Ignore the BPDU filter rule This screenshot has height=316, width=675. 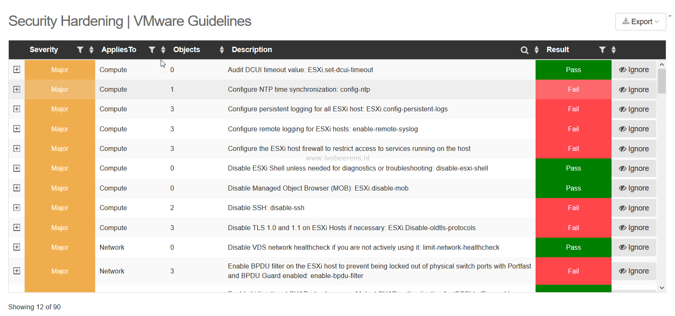[634, 271]
